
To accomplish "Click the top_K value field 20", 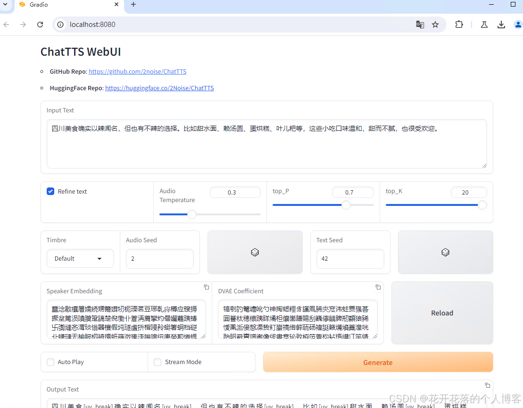I will (469, 192).
